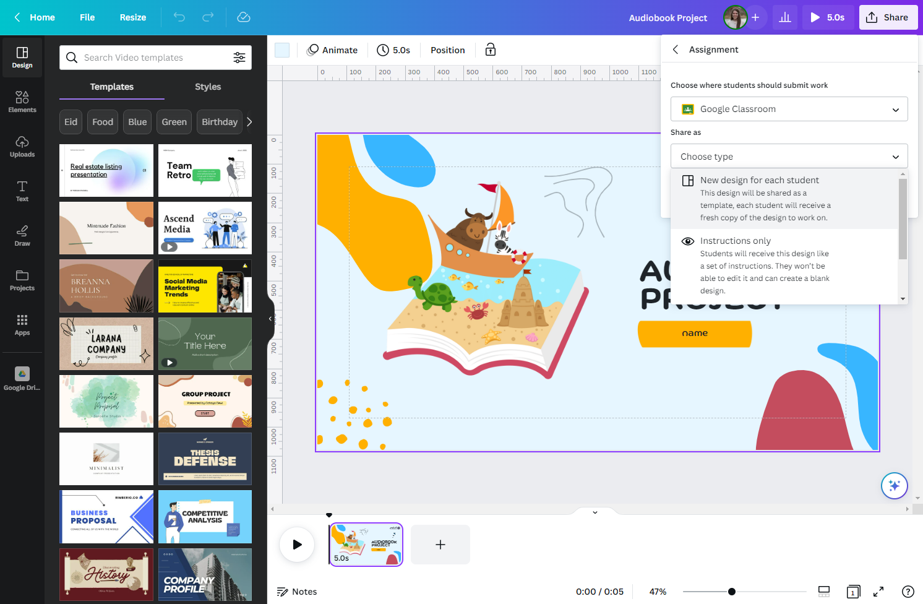Collapse the side panel with the handle

click(270, 319)
